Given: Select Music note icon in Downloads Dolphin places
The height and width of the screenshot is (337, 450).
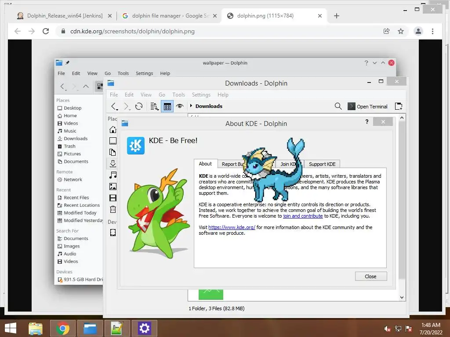Looking at the screenshot, I should 113,175.
